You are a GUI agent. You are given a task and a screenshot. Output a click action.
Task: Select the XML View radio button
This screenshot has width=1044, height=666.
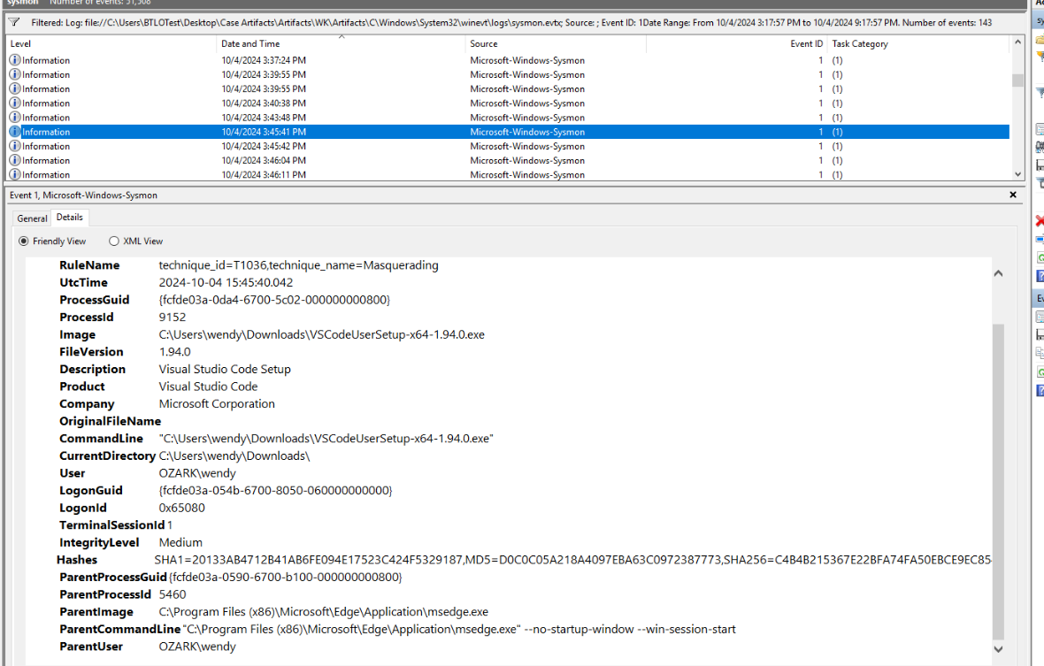point(114,241)
